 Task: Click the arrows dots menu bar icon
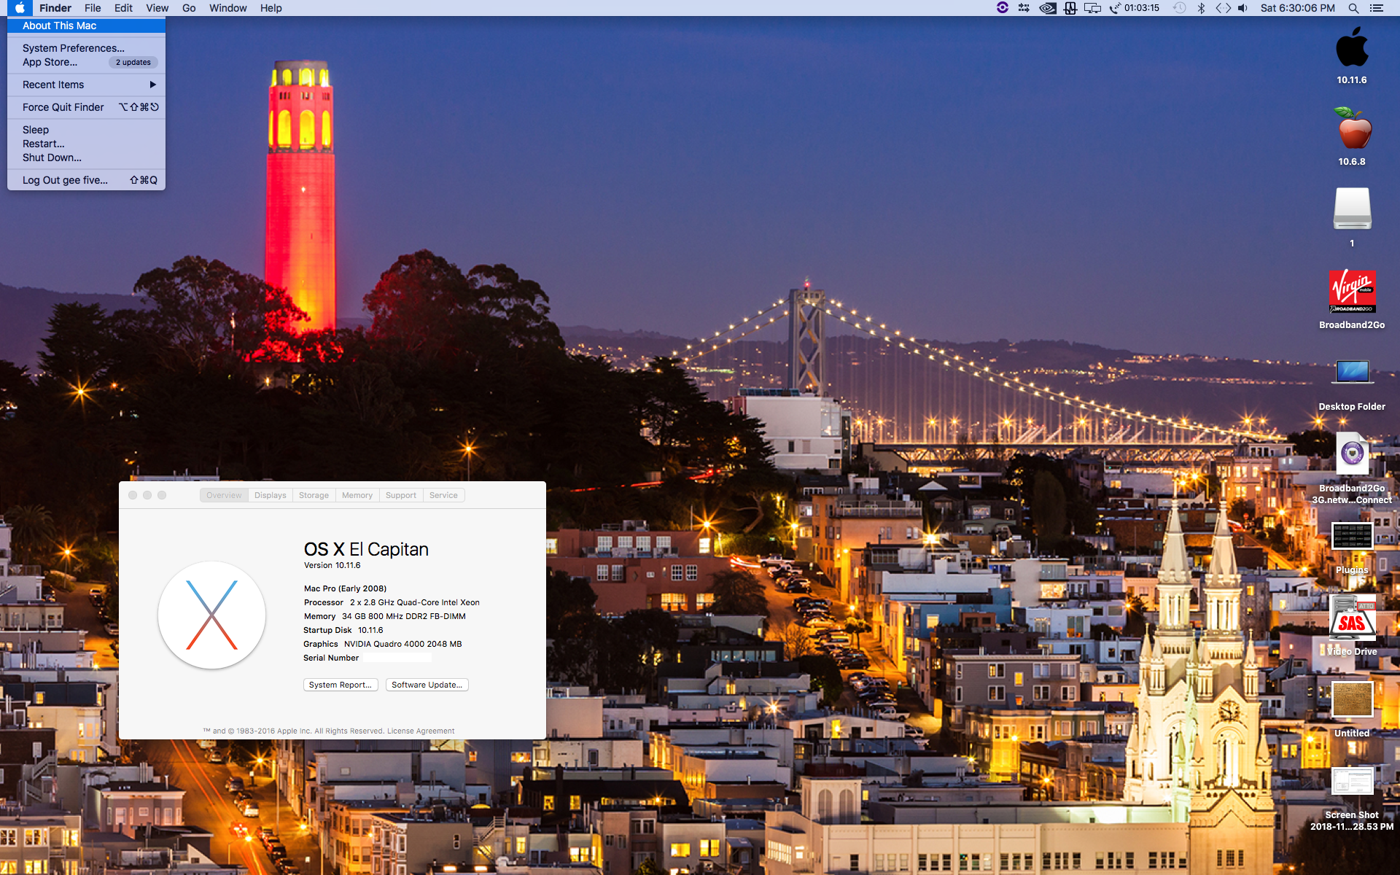pos(1024,8)
